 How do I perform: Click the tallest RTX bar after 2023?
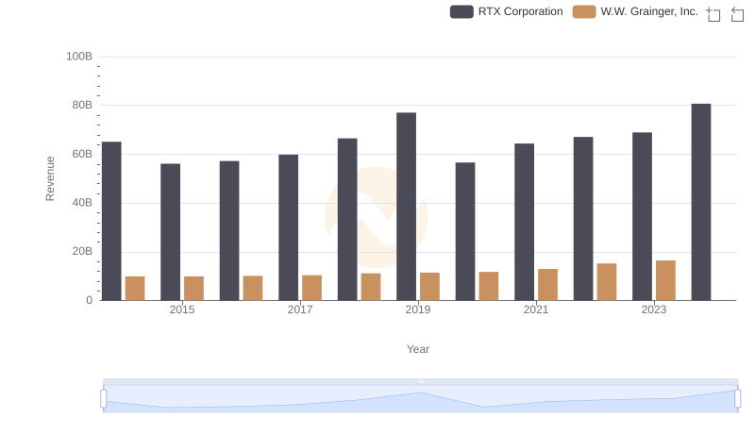click(701, 202)
